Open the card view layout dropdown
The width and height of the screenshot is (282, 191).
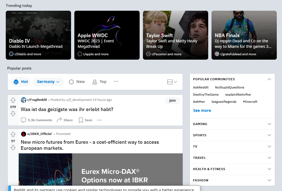(x=172, y=82)
